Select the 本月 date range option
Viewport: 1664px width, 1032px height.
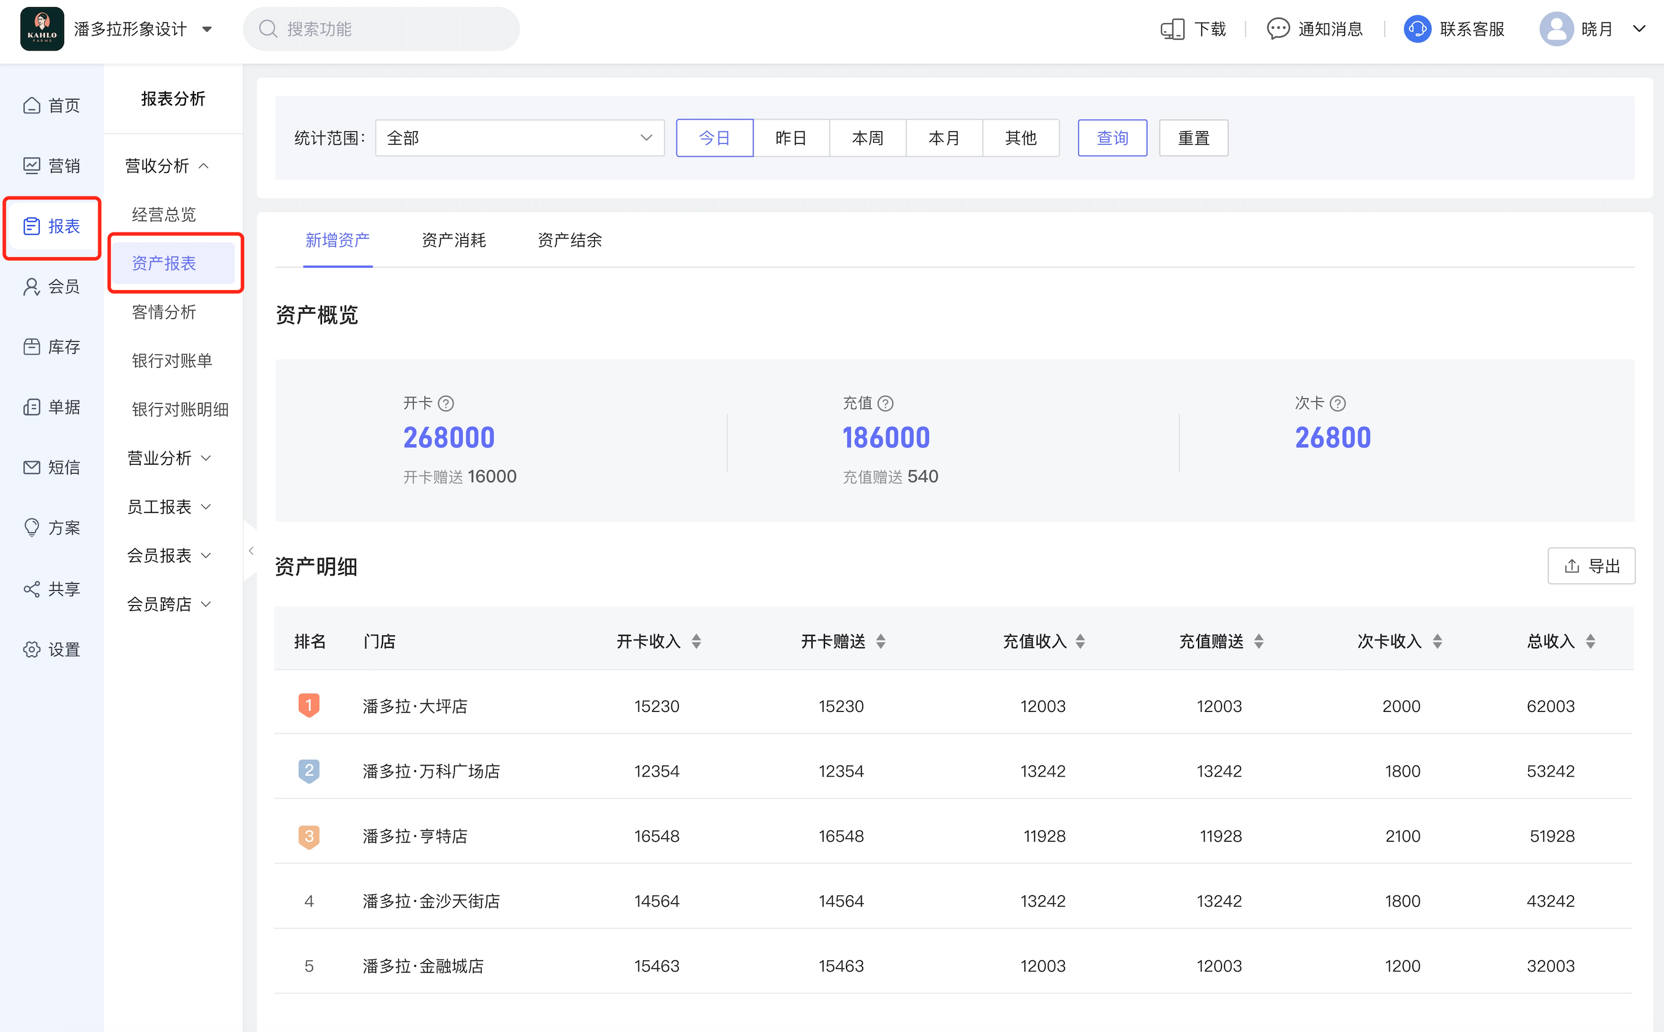coord(944,138)
